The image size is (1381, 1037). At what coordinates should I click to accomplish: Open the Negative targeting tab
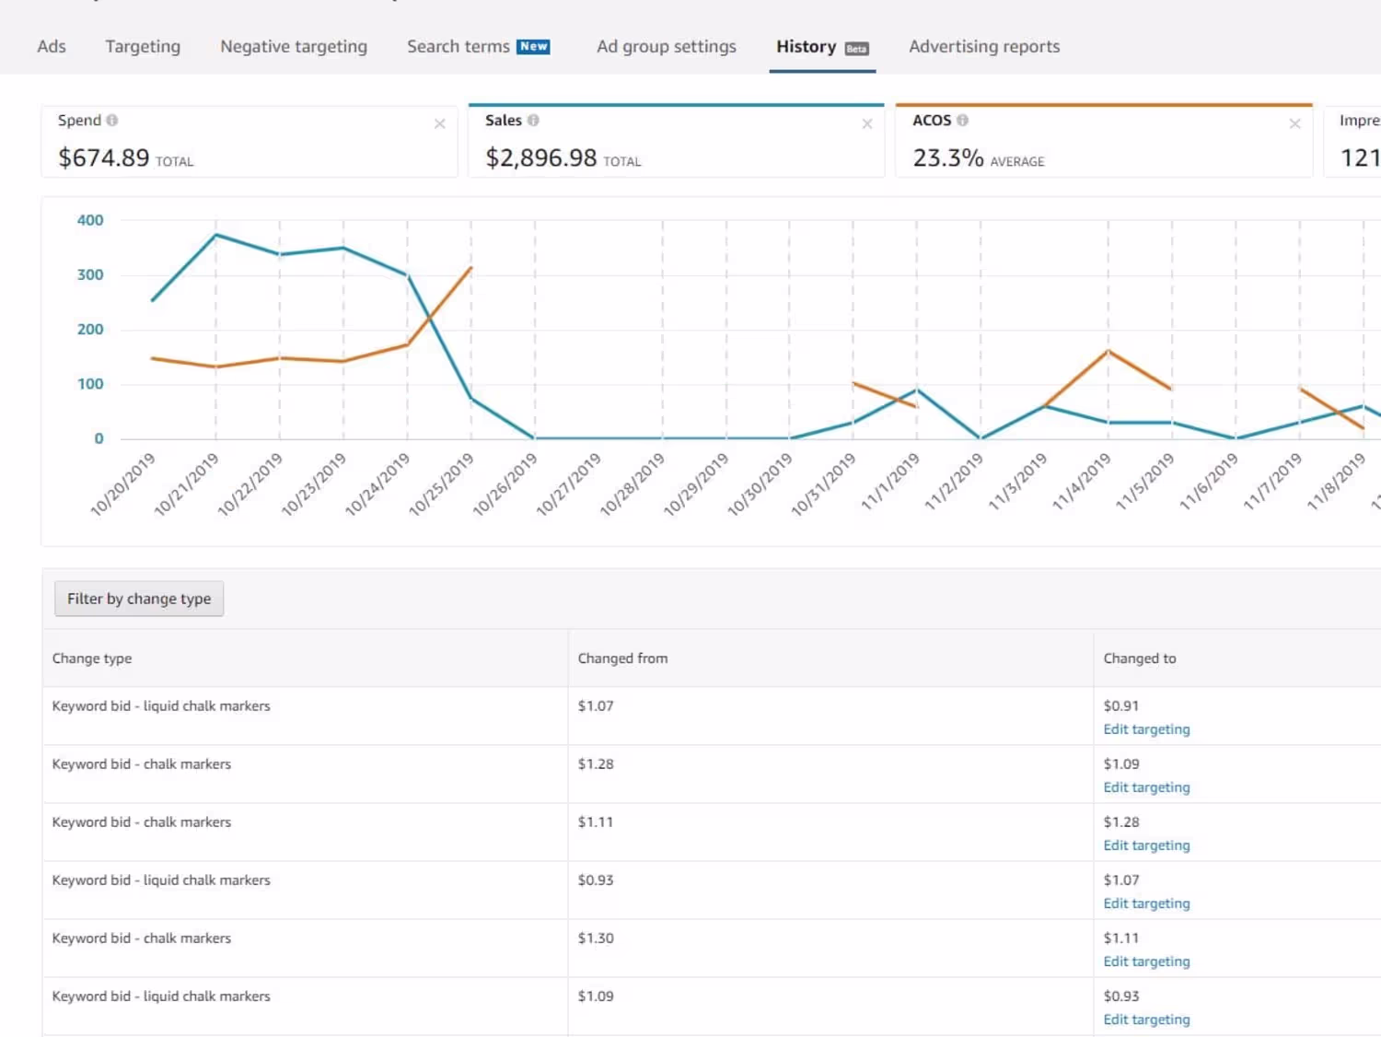coord(294,47)
